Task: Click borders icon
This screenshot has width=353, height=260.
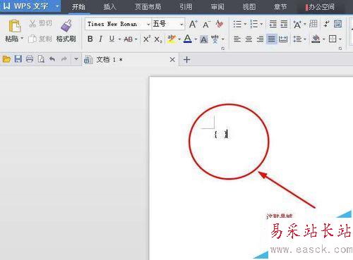Action: coord(333,39)
